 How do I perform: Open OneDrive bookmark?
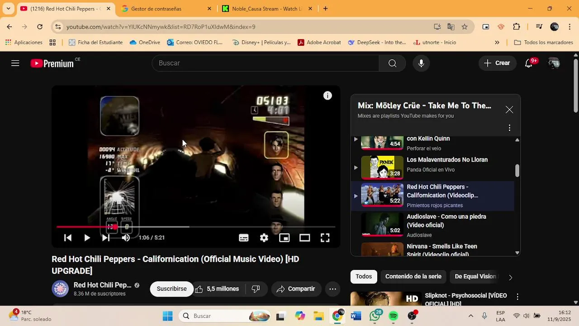click(145, 43)
